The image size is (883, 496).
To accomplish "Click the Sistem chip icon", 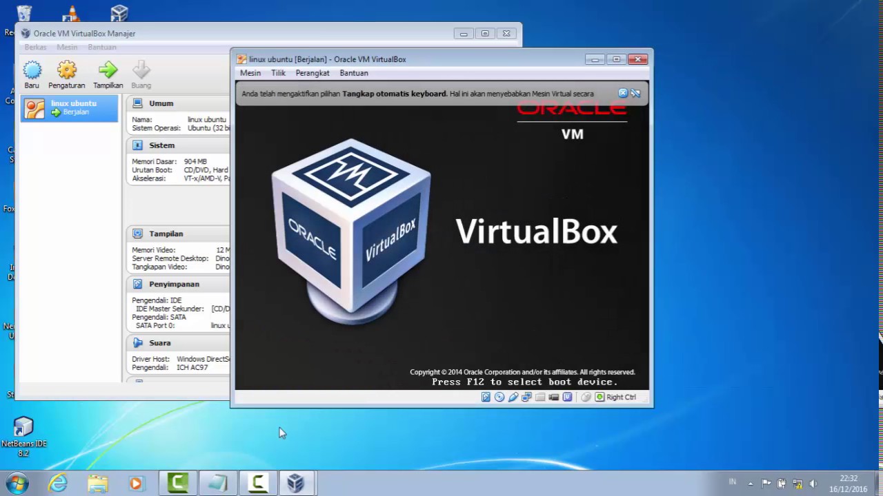I will click(x=137, y=145).
